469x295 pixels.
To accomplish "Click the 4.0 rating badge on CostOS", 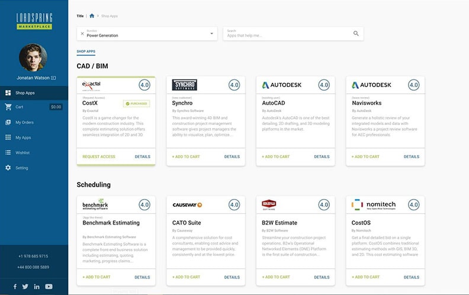I will (x=414, y=205).
